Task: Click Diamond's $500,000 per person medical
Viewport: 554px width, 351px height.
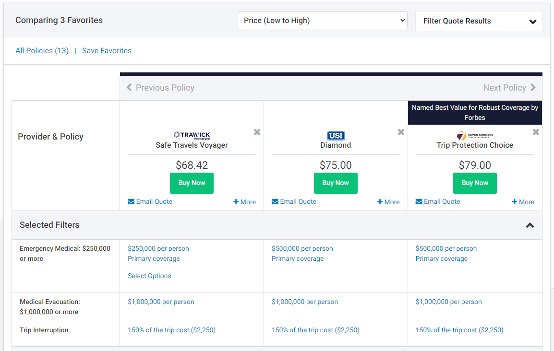Action: coord(302,249)
